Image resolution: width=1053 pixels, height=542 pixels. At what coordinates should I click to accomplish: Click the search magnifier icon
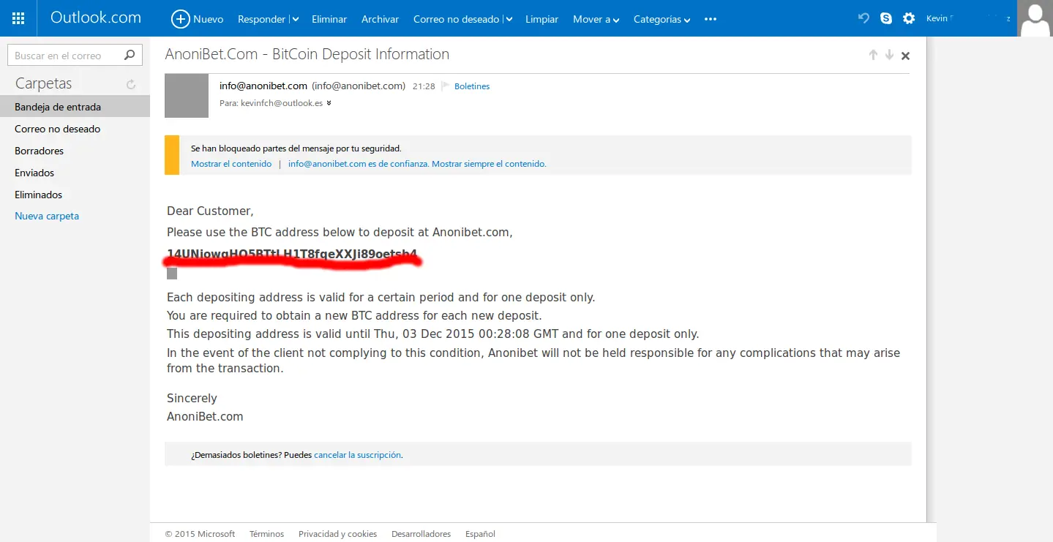(130, 55)
